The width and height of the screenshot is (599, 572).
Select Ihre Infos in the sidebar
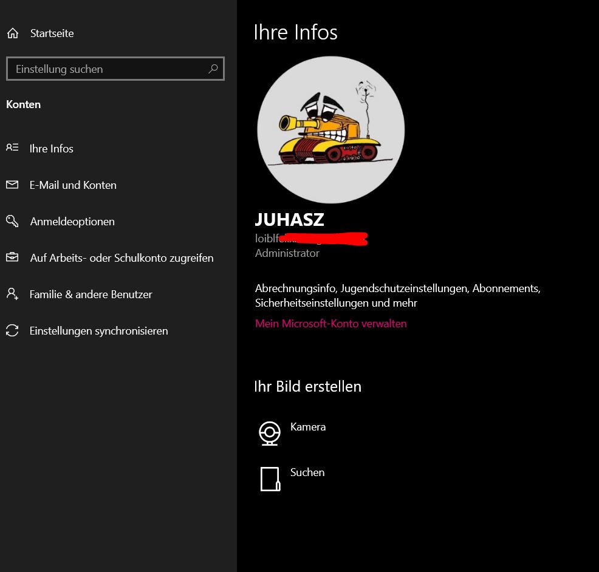[51, 149]
